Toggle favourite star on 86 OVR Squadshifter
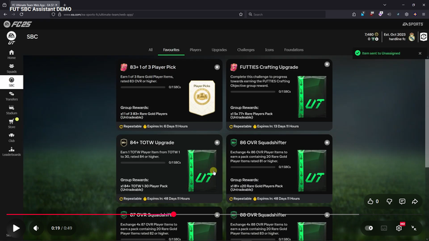Viewport: 429px width, 241px height. click(327, 143)
